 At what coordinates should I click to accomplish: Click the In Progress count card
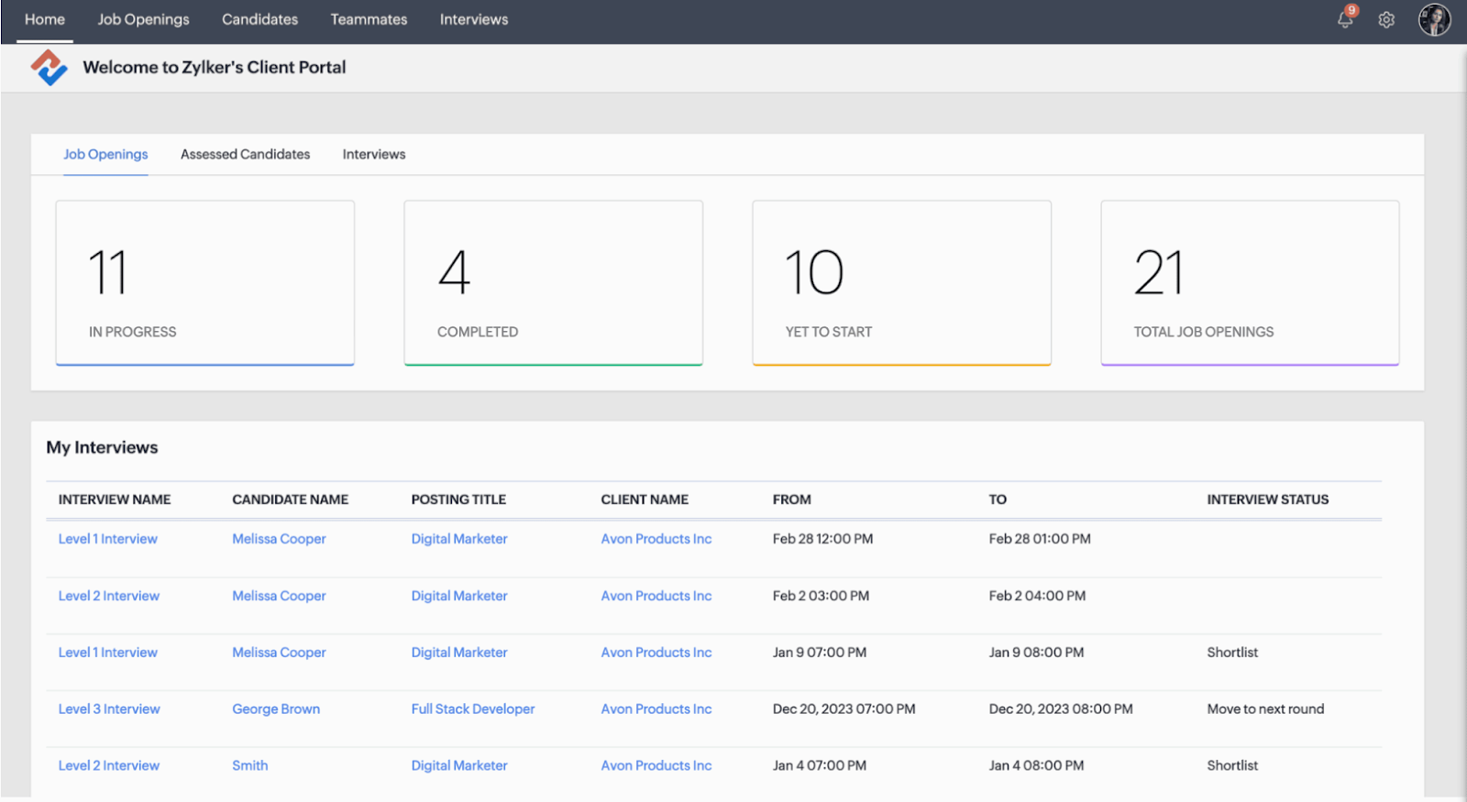pos(204,282)
